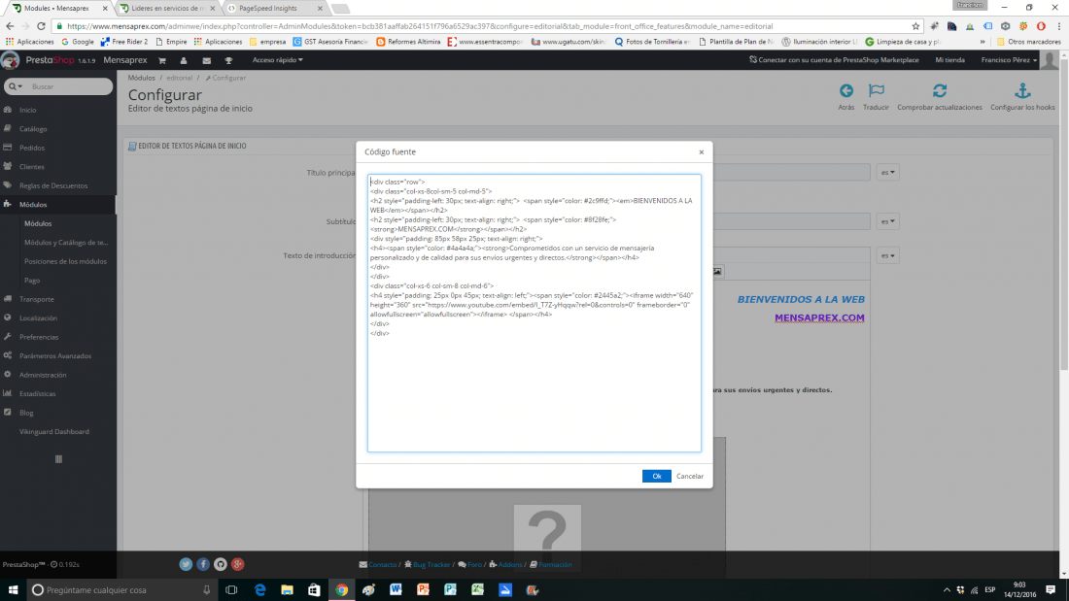Click Cancelar in the source code dialog
This screenshot has width=1069, height=601.
(689, 476)
